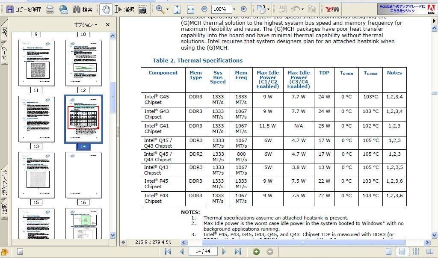The width and height of the screenshot is (438, 258).
Task: Open the rotate view dropdown arrow
Action: coord(269,9)
